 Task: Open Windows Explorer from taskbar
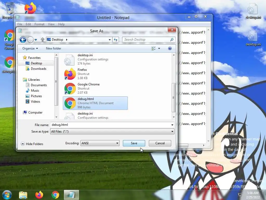pyautogui.click(x=23, y=195)
